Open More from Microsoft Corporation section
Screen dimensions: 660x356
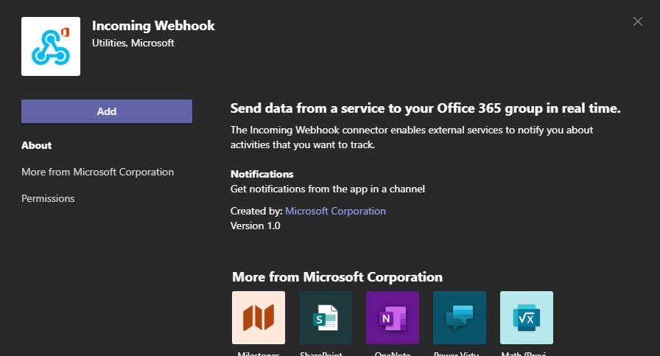pos(98,172)
